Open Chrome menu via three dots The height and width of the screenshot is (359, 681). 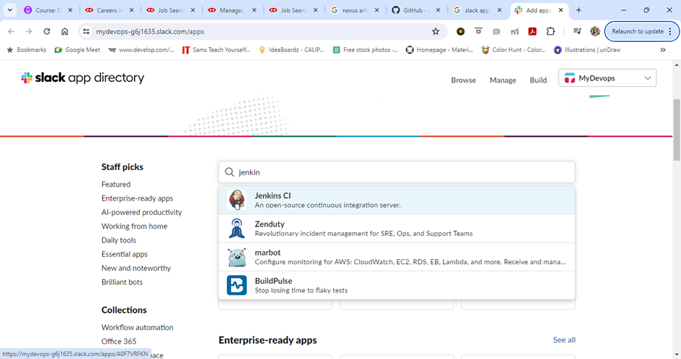pos(670,31)
